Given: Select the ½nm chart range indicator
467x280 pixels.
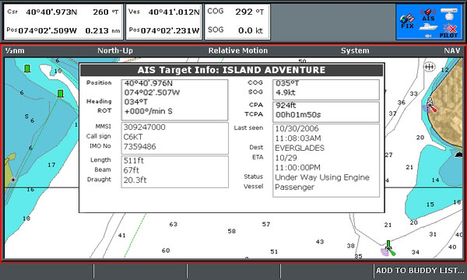Looking at the screenshot, I should coord(15,51).
